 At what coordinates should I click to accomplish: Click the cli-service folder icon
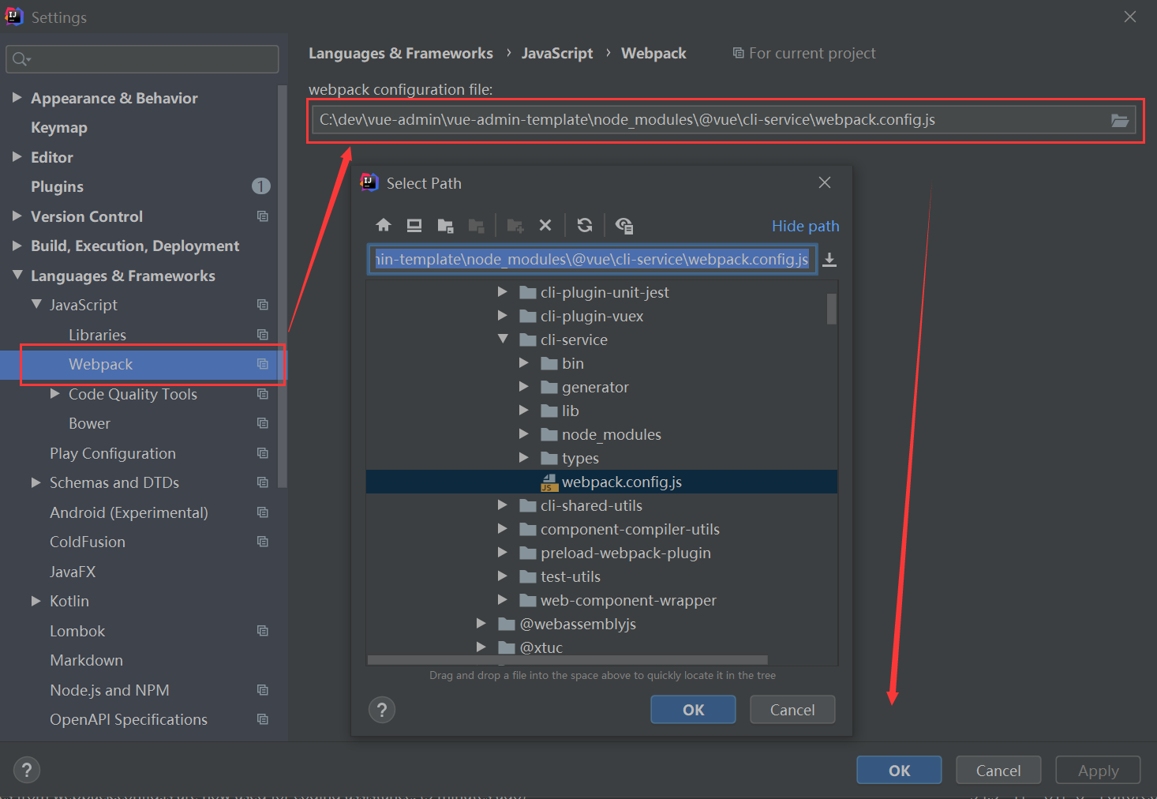(528, 340)
